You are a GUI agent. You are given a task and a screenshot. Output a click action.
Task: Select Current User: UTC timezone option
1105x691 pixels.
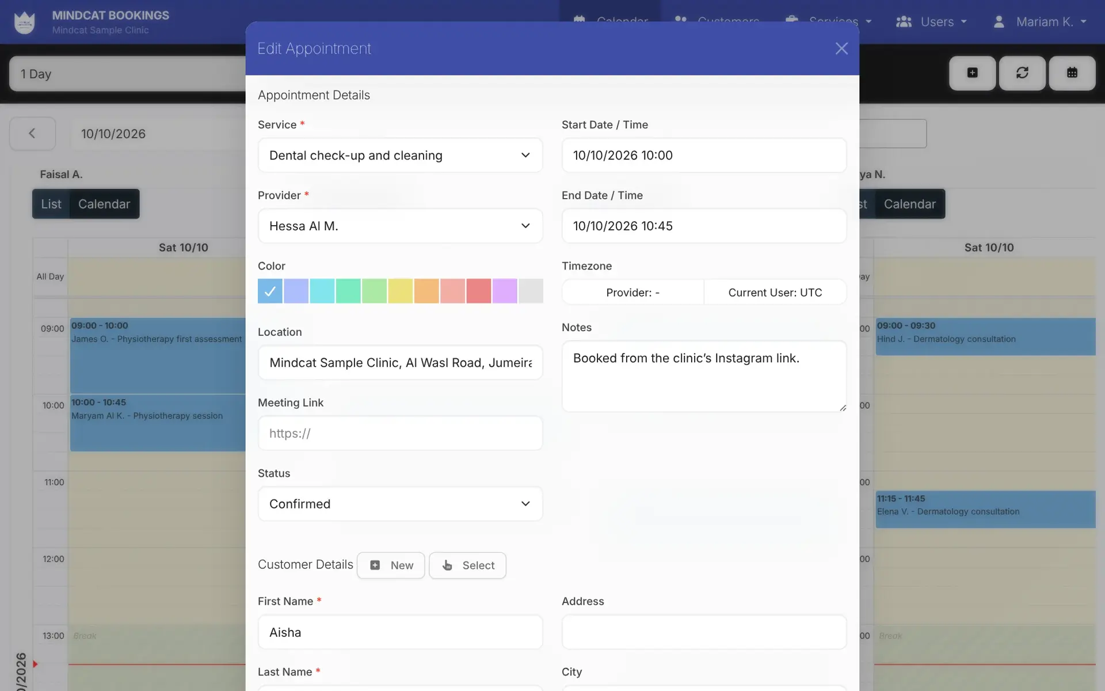pos(775,292)
